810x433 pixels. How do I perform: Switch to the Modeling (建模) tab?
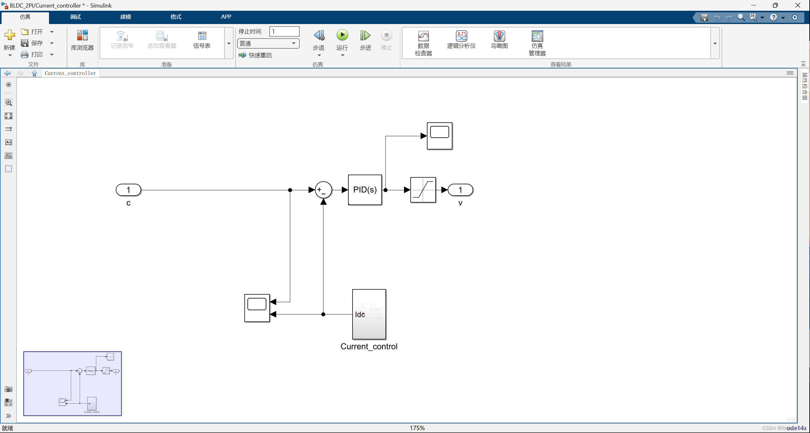coord(126,17)
